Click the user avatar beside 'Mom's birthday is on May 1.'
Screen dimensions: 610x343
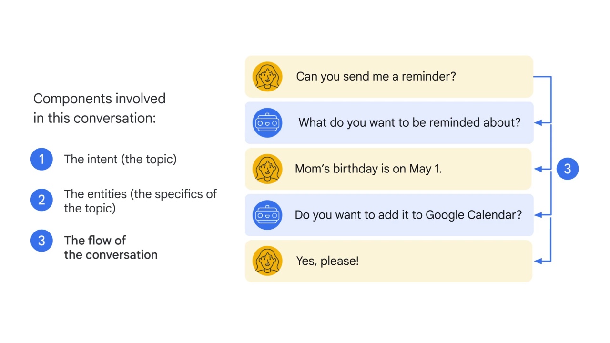[267, 169]
